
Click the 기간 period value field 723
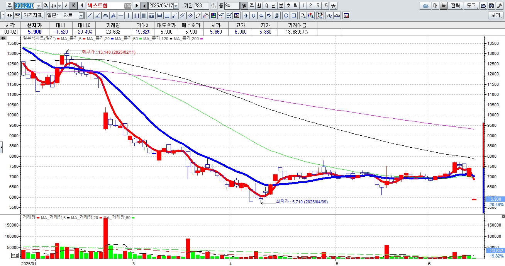pos(201,6)
